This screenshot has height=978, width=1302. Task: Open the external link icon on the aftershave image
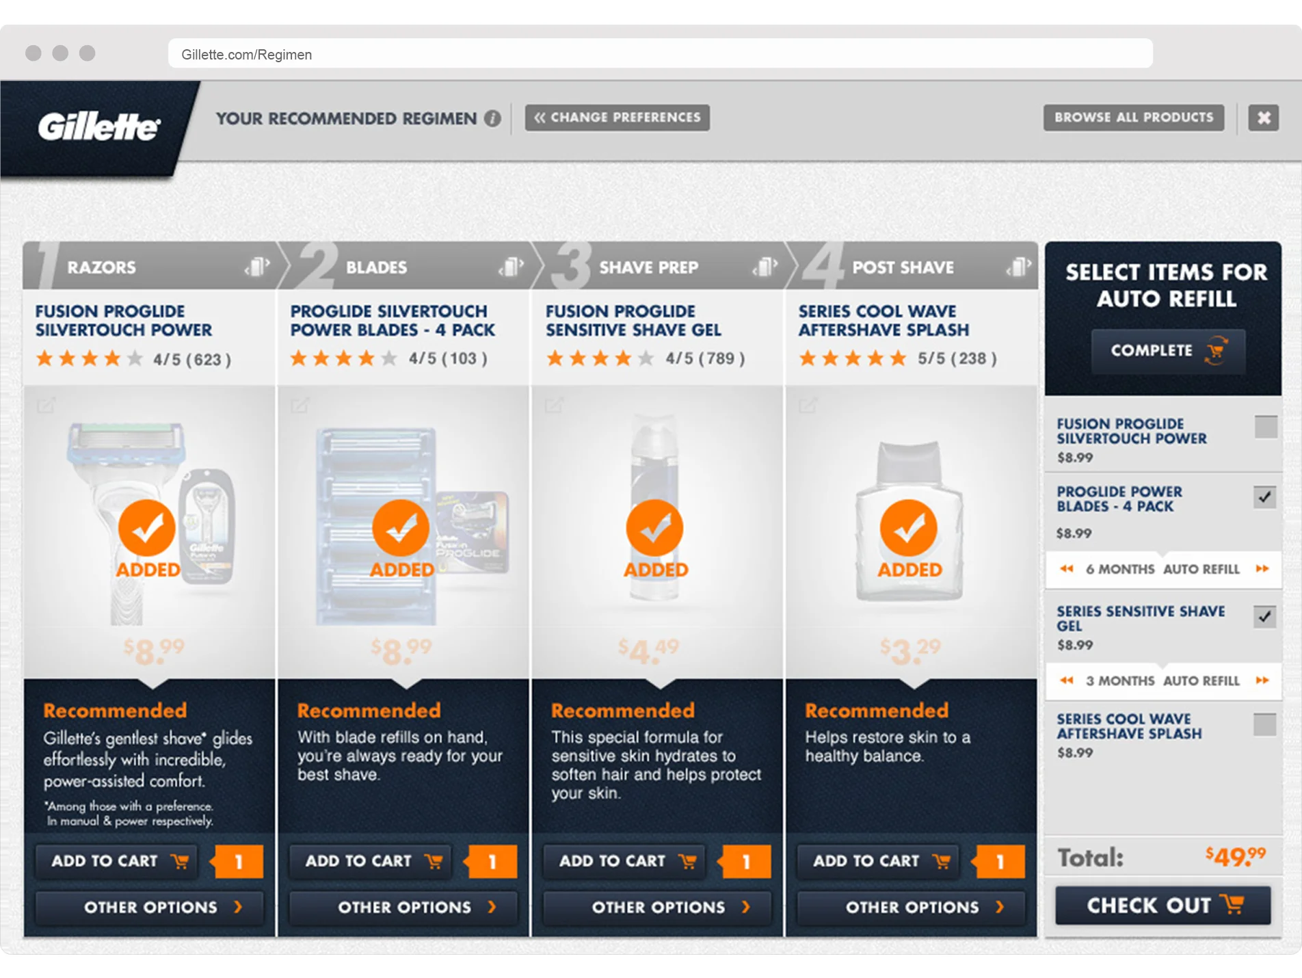(x=808, y=406)
